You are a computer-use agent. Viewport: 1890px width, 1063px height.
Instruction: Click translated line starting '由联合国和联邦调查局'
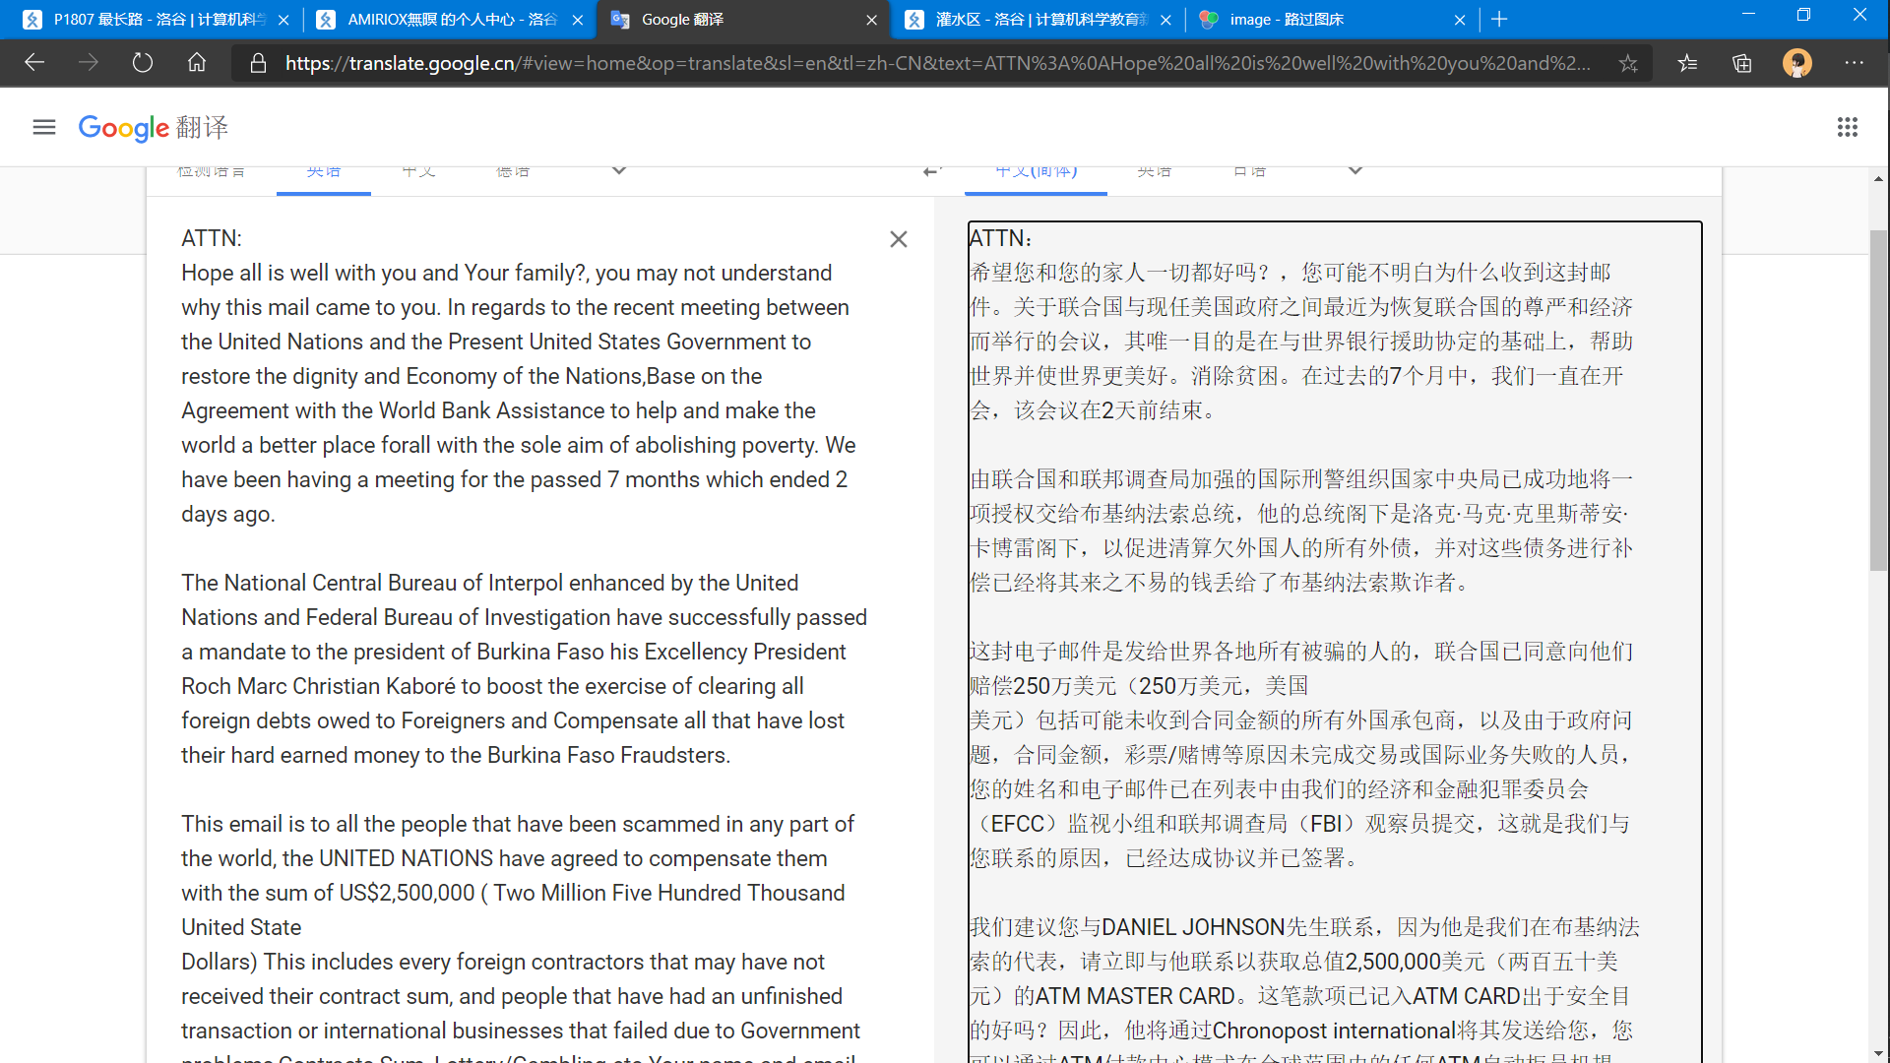point(1301,479)
